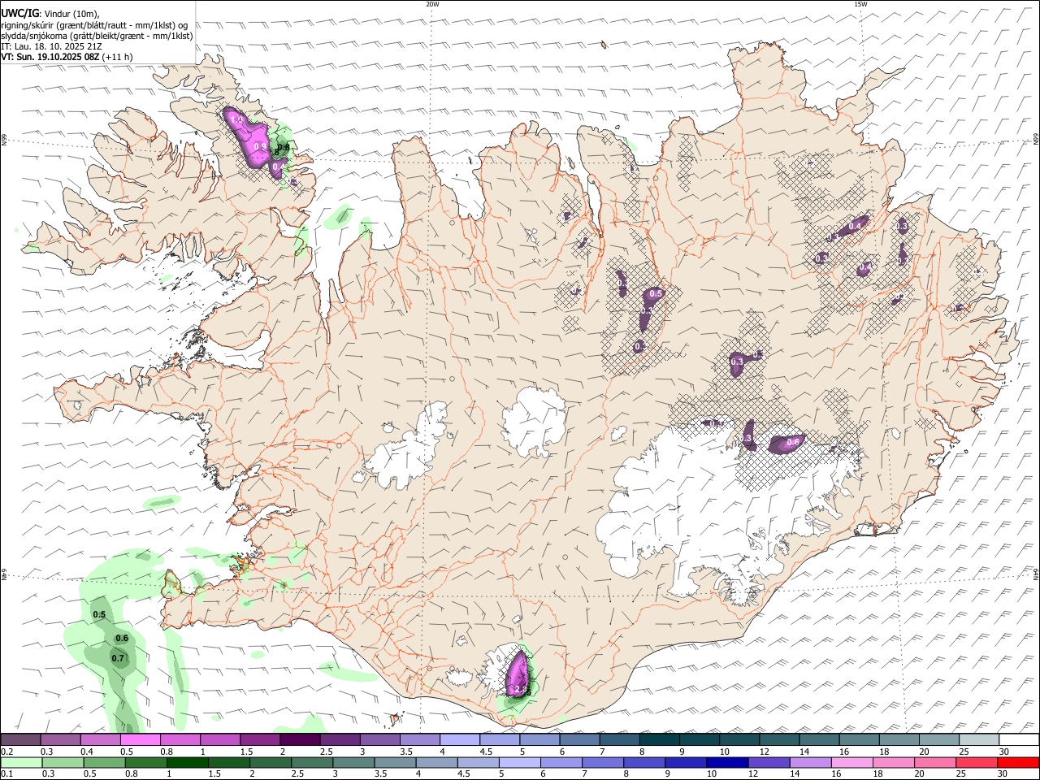
Task: Click the UWC/IG title in map header
Action: click(x=19, y=13)
